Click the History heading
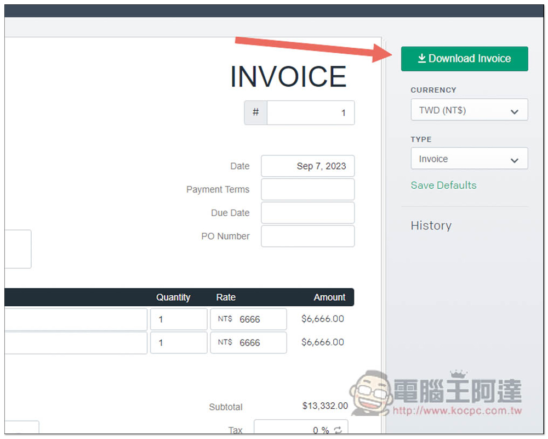548x439 pixels. click(431, 226)
